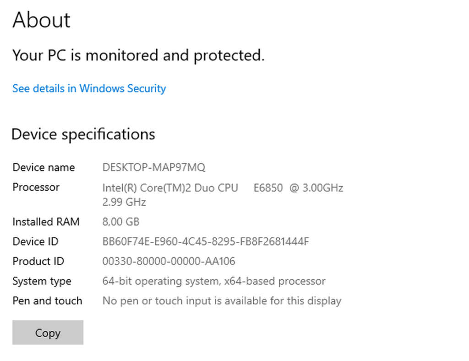
Task: Select the Product ID 00330-80000-00000-AA106
Action: 169,261
